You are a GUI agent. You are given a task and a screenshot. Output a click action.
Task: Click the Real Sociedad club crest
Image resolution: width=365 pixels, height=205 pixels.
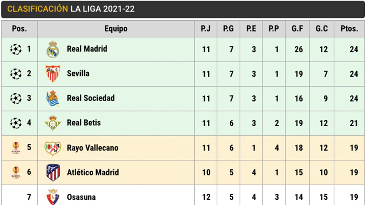coord(53,98)
